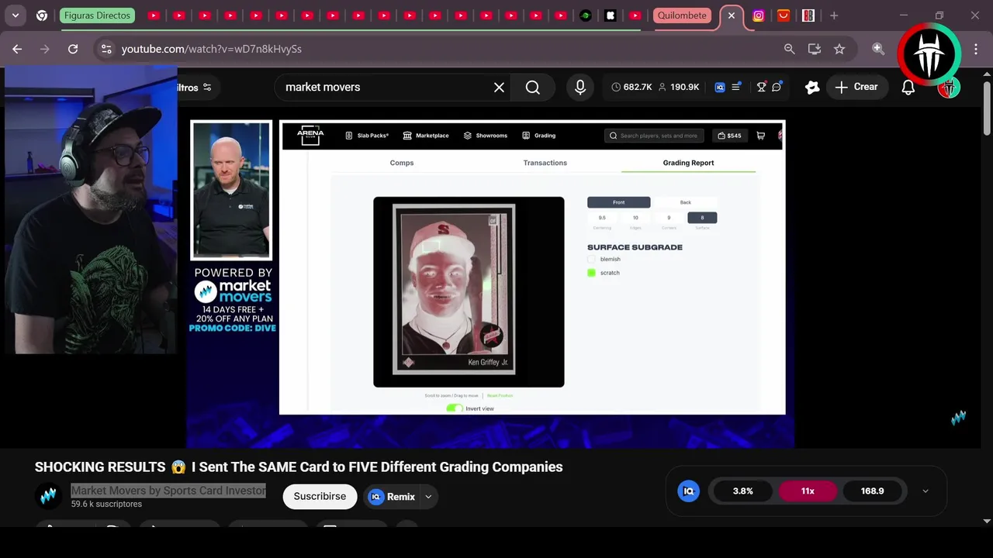Open YouTube notifications bell
The image size is (993, 558).
pyautogui.click(x=908, y=87)
